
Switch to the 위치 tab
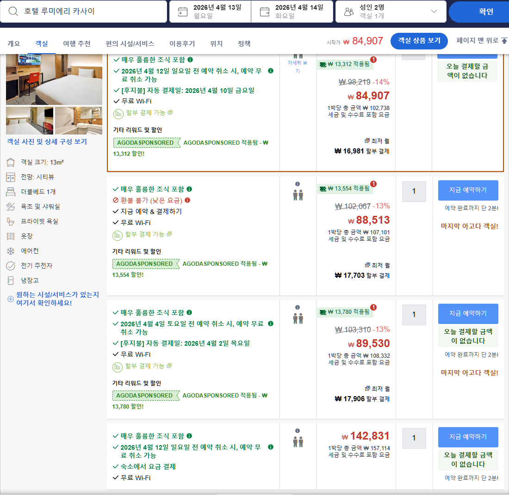(x=216, y=43)
